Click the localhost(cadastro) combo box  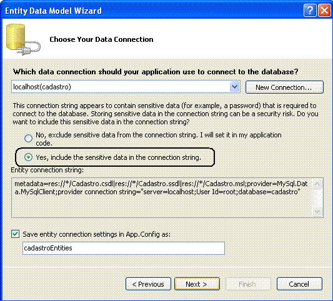(126, 87)
